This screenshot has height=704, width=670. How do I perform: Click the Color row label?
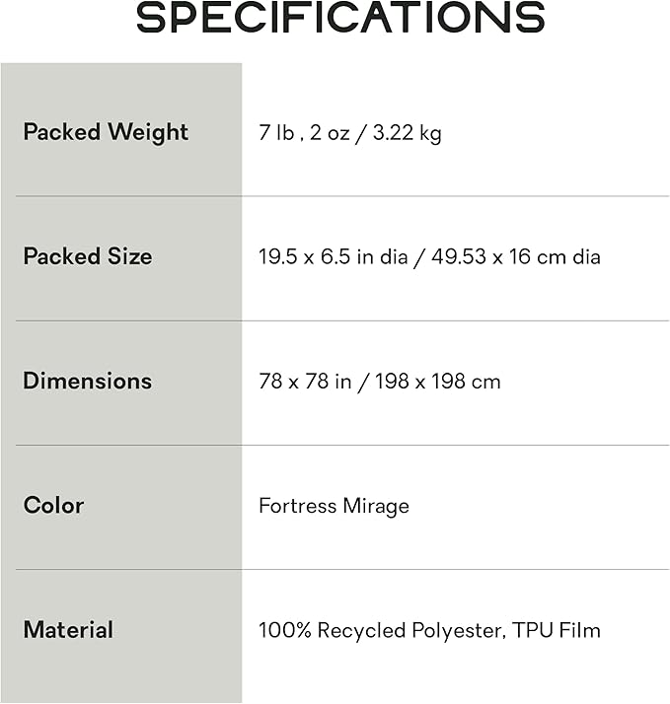coord(54,505)
